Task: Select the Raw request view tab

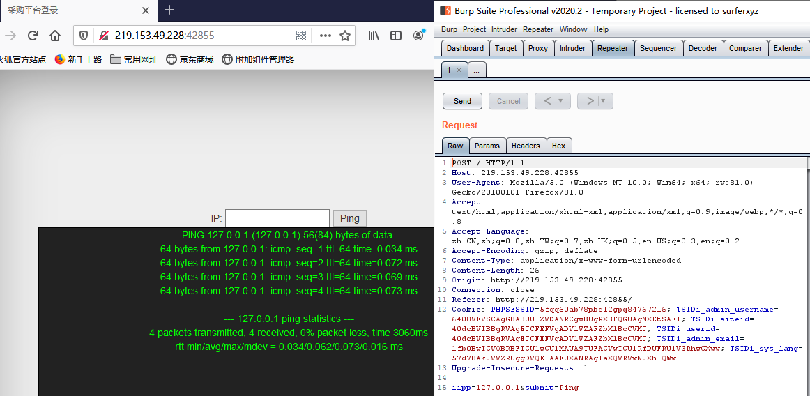Action: (455, 146)
